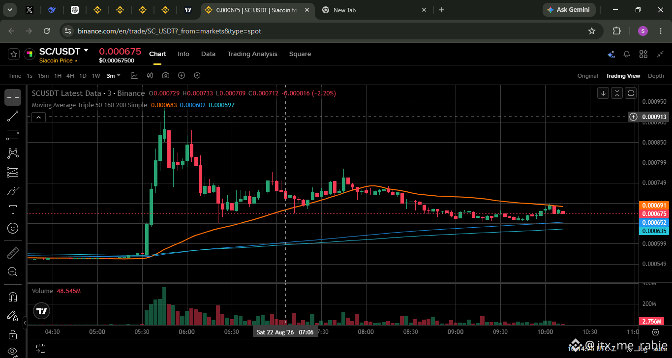Select the ruler measure tool
The height and width of the screenshot is (358, 672).
pos(13,253)
